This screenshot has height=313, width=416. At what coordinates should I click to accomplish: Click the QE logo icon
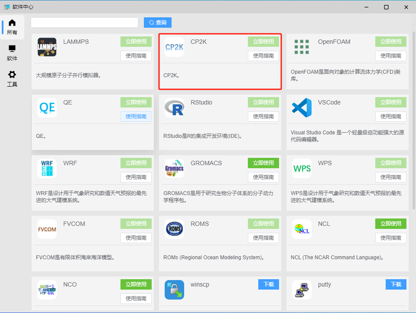click(47, 108)
